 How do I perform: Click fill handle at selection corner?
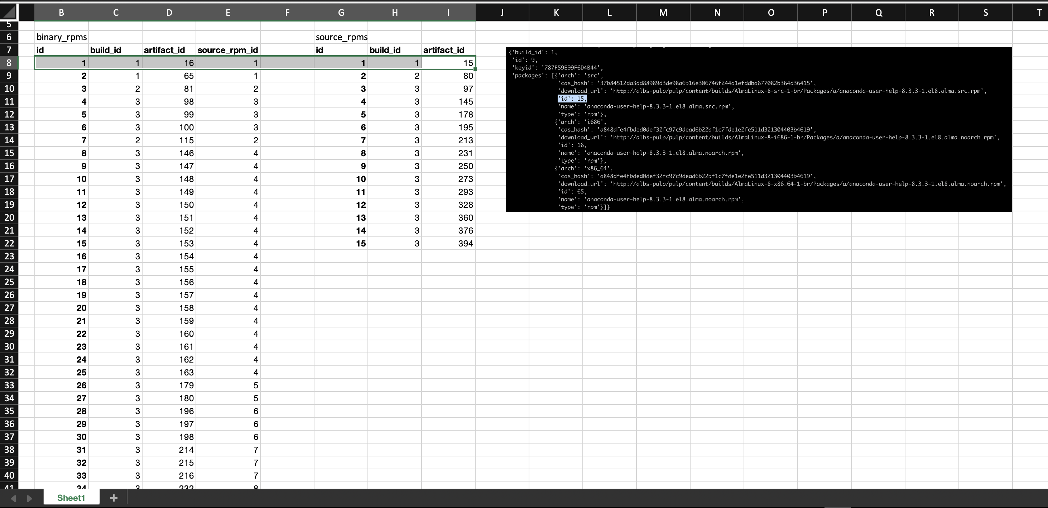click(x=475, y=69)
